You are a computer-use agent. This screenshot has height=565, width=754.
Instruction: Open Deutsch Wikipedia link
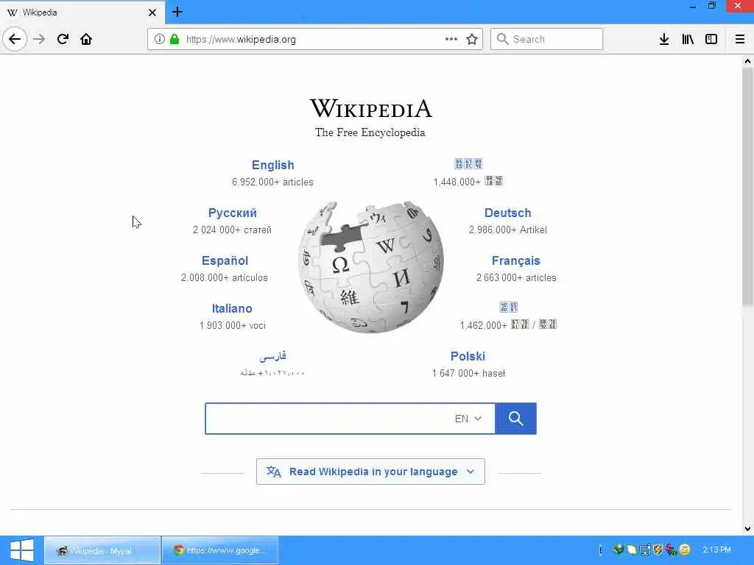[508, 213]
